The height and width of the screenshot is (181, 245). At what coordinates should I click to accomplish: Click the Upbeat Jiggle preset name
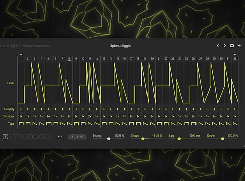pos(120,46)
